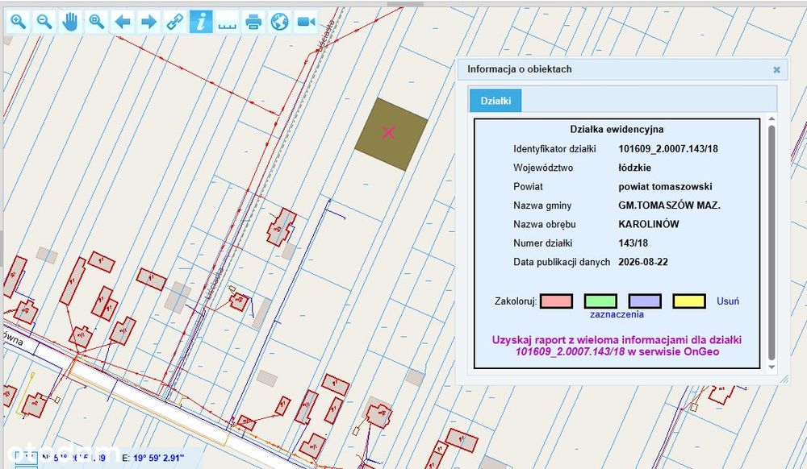The image size is (807, 469).
Task: Click the video camera icon
Action: tap(306, 22)
